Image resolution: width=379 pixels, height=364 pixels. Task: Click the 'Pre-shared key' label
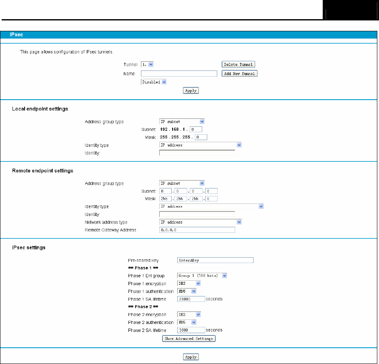coord(143,260)
